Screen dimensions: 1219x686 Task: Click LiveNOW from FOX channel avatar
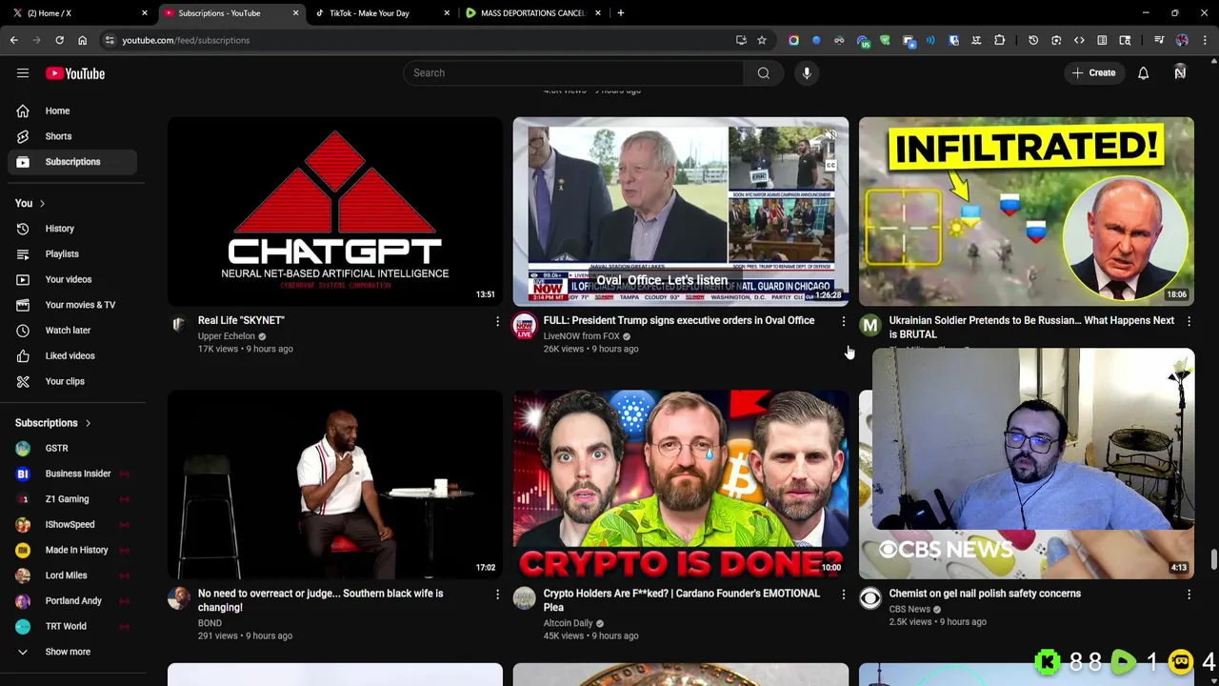[x=525, y=326]
